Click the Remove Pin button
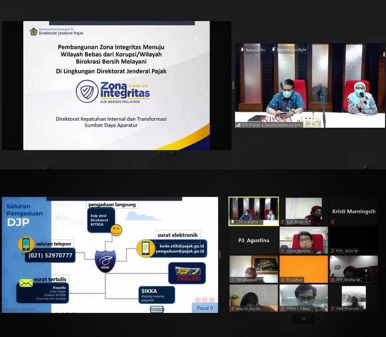386x337 pixels. coord(252,50)
